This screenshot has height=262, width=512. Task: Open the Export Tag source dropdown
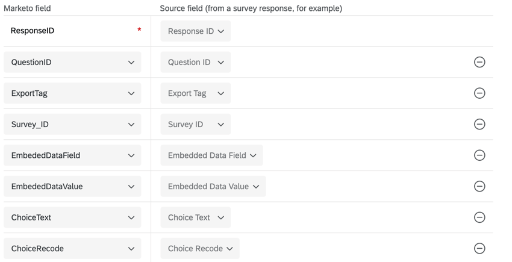point(196,93)
